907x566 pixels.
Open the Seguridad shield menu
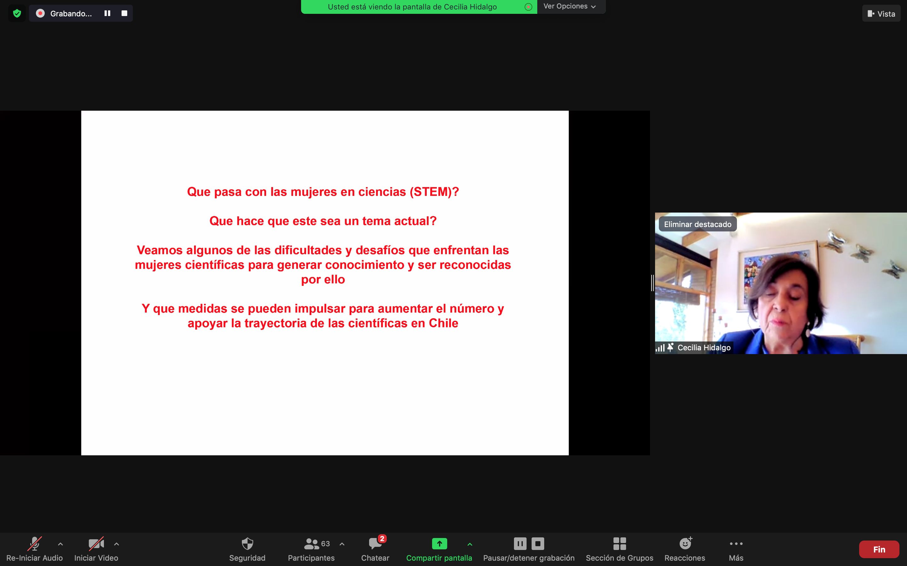point(247,544)
